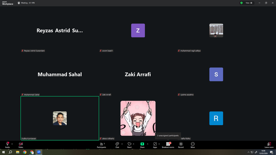276x155 pixels.
Task: Click the large Zaki Arrafi name
Action: [138, 74]
